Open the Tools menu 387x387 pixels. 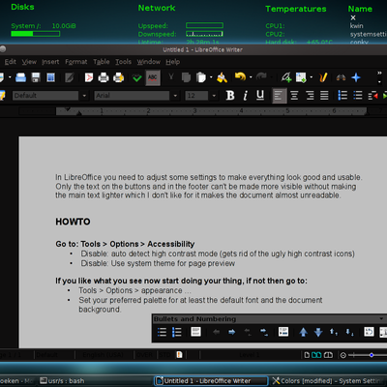pos(124,62)
